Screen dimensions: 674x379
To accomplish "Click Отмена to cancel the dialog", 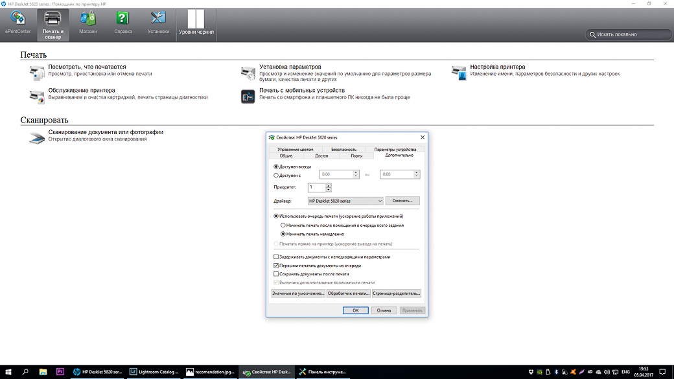I will 384,310.
